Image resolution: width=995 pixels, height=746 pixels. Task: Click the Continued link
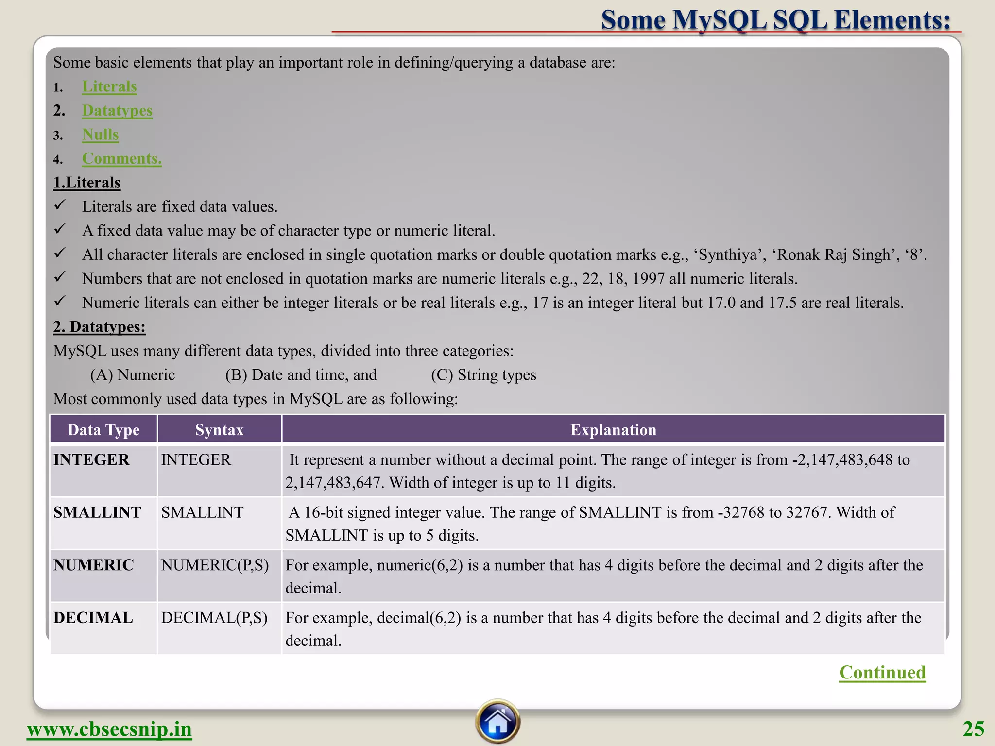coord(882,673)
